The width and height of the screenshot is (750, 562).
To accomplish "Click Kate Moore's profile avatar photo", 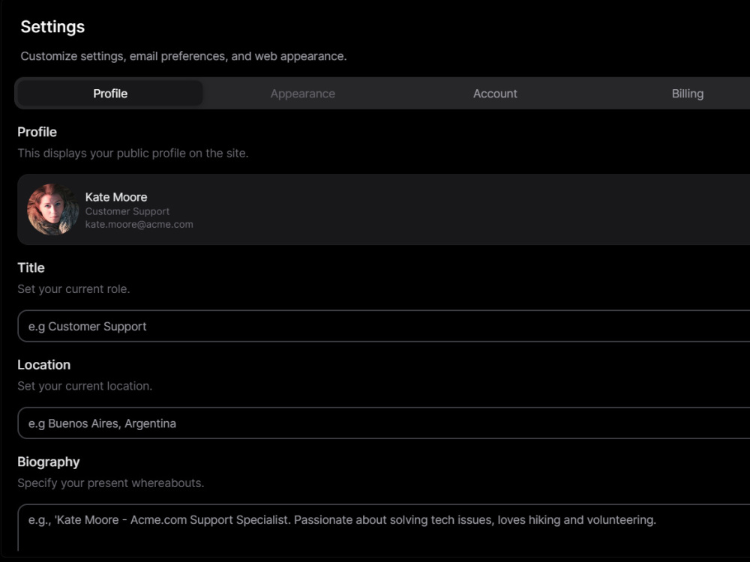I will [x=52, y=210].
